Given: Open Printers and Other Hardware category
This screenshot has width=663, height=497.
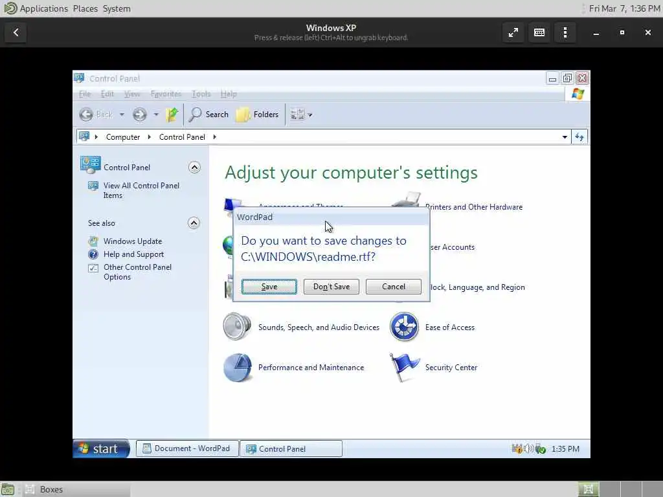Looking at the screenshot, I should tap(473, 207).
